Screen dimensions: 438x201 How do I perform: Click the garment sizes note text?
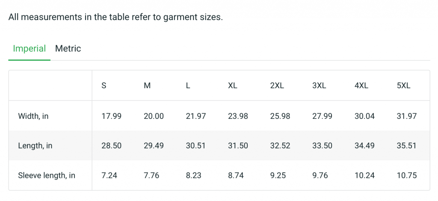(x=115, y=18)
